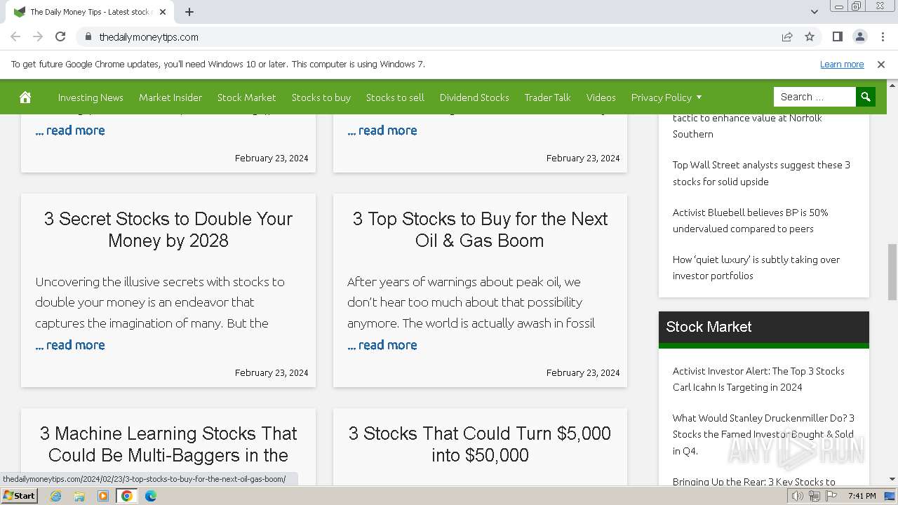Bookmark this page with the star icon

click(810, 36)
